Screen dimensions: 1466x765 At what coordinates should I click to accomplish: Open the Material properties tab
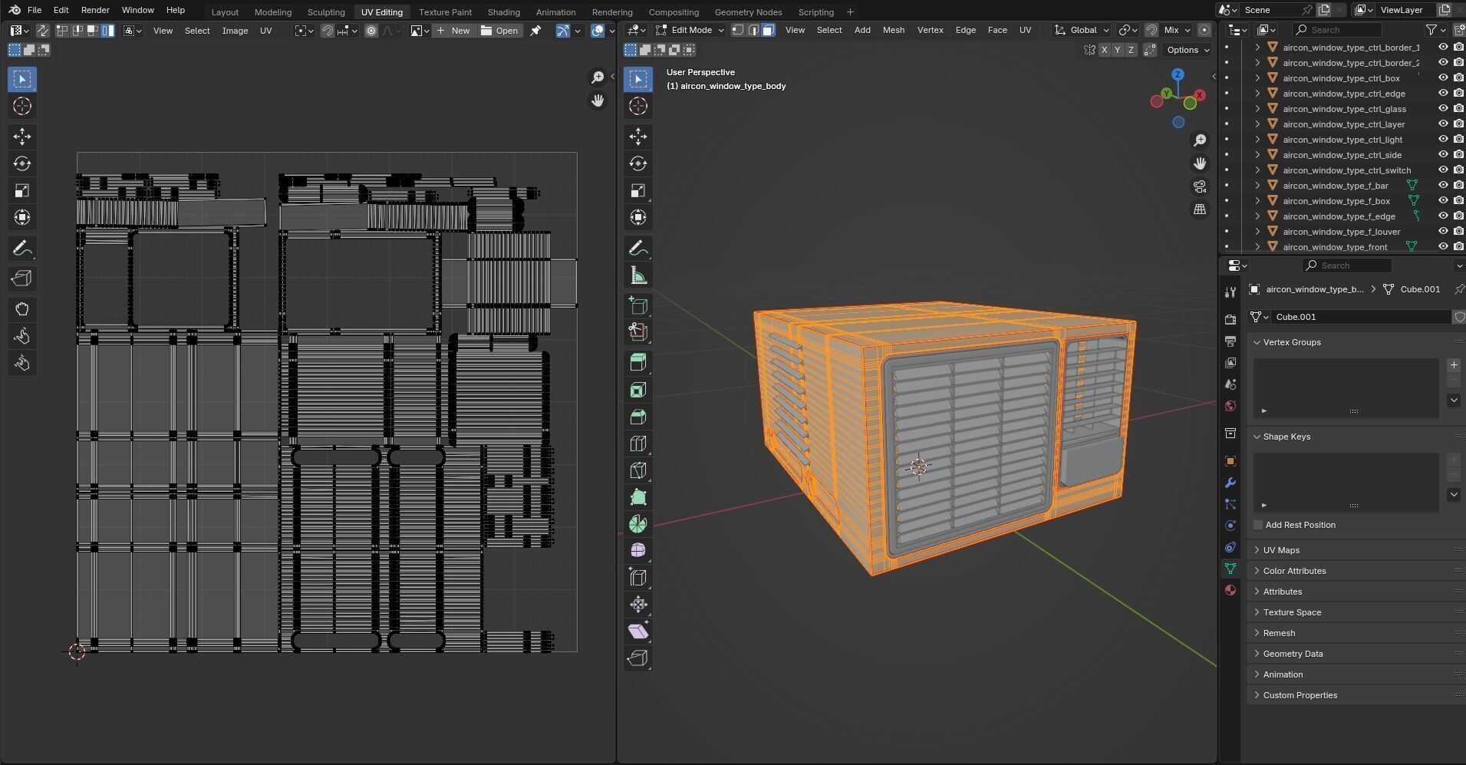coord(1230,590)
